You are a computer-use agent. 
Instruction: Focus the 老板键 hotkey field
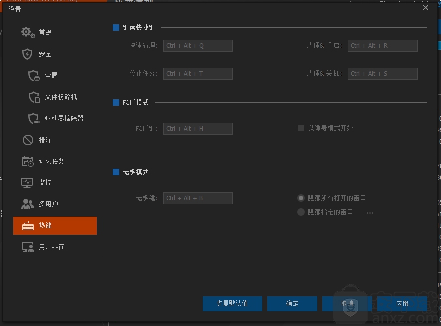pos(198,198)
